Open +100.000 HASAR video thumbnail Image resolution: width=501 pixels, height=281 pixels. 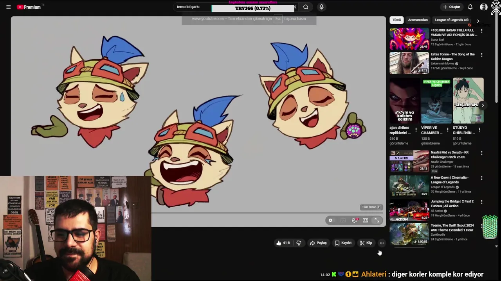click(x=409, y=39)
